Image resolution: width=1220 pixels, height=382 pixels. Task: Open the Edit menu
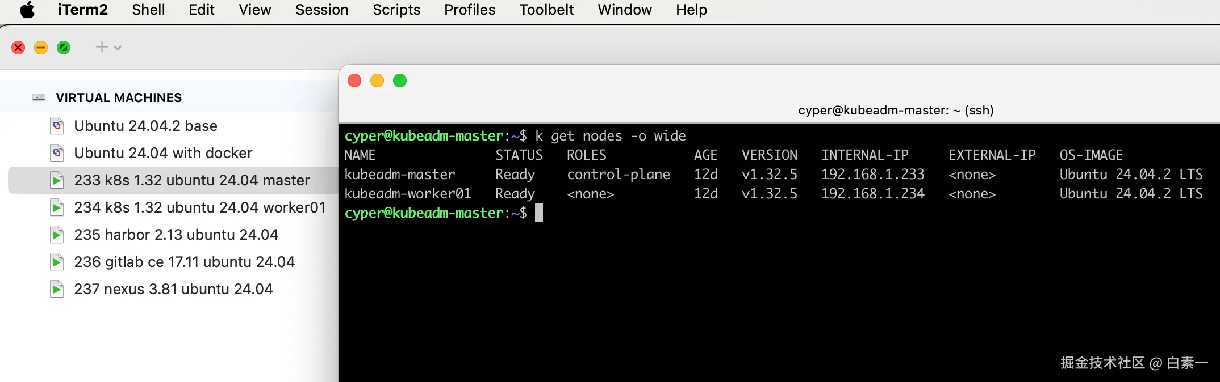(202, 10)
